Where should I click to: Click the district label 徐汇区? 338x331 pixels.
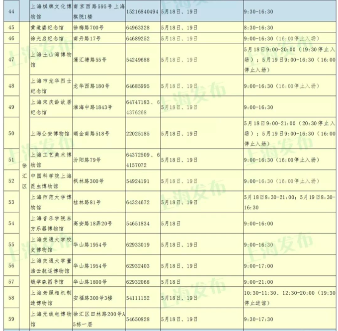(x=24, y=176)
